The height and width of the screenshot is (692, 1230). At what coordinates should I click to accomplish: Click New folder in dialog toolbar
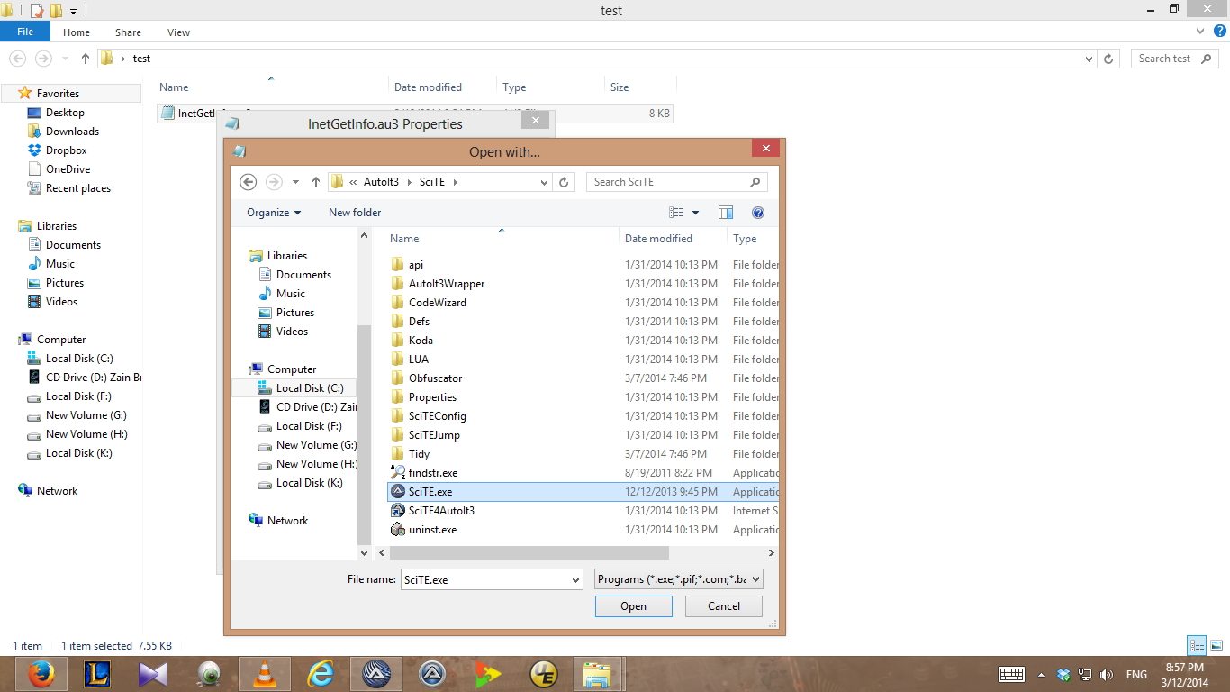pyautogui.click(x=355, y=213)
